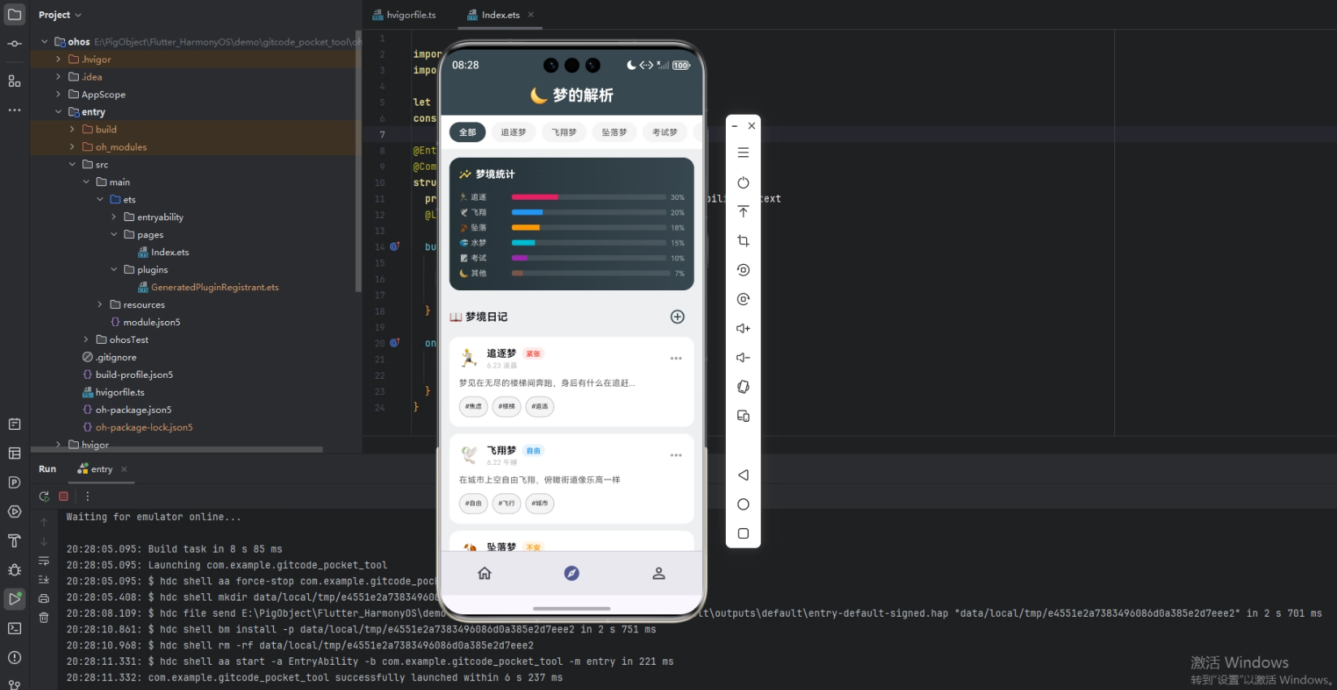The width and height of the screenshot is (1337, 690).
Task: Tap the compass explore icon in app
Action: pos(571,573)
